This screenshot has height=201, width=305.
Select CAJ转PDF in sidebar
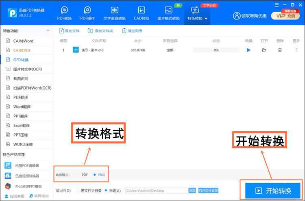point(27,50)
